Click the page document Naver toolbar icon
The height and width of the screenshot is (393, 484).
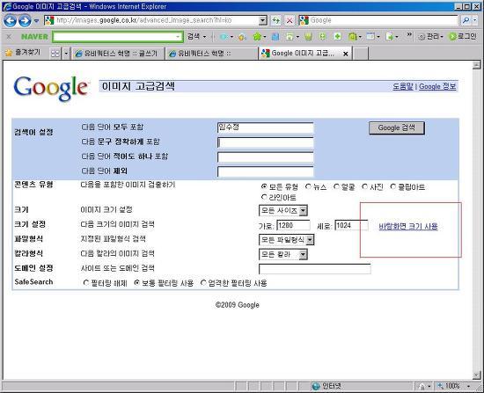389,37
